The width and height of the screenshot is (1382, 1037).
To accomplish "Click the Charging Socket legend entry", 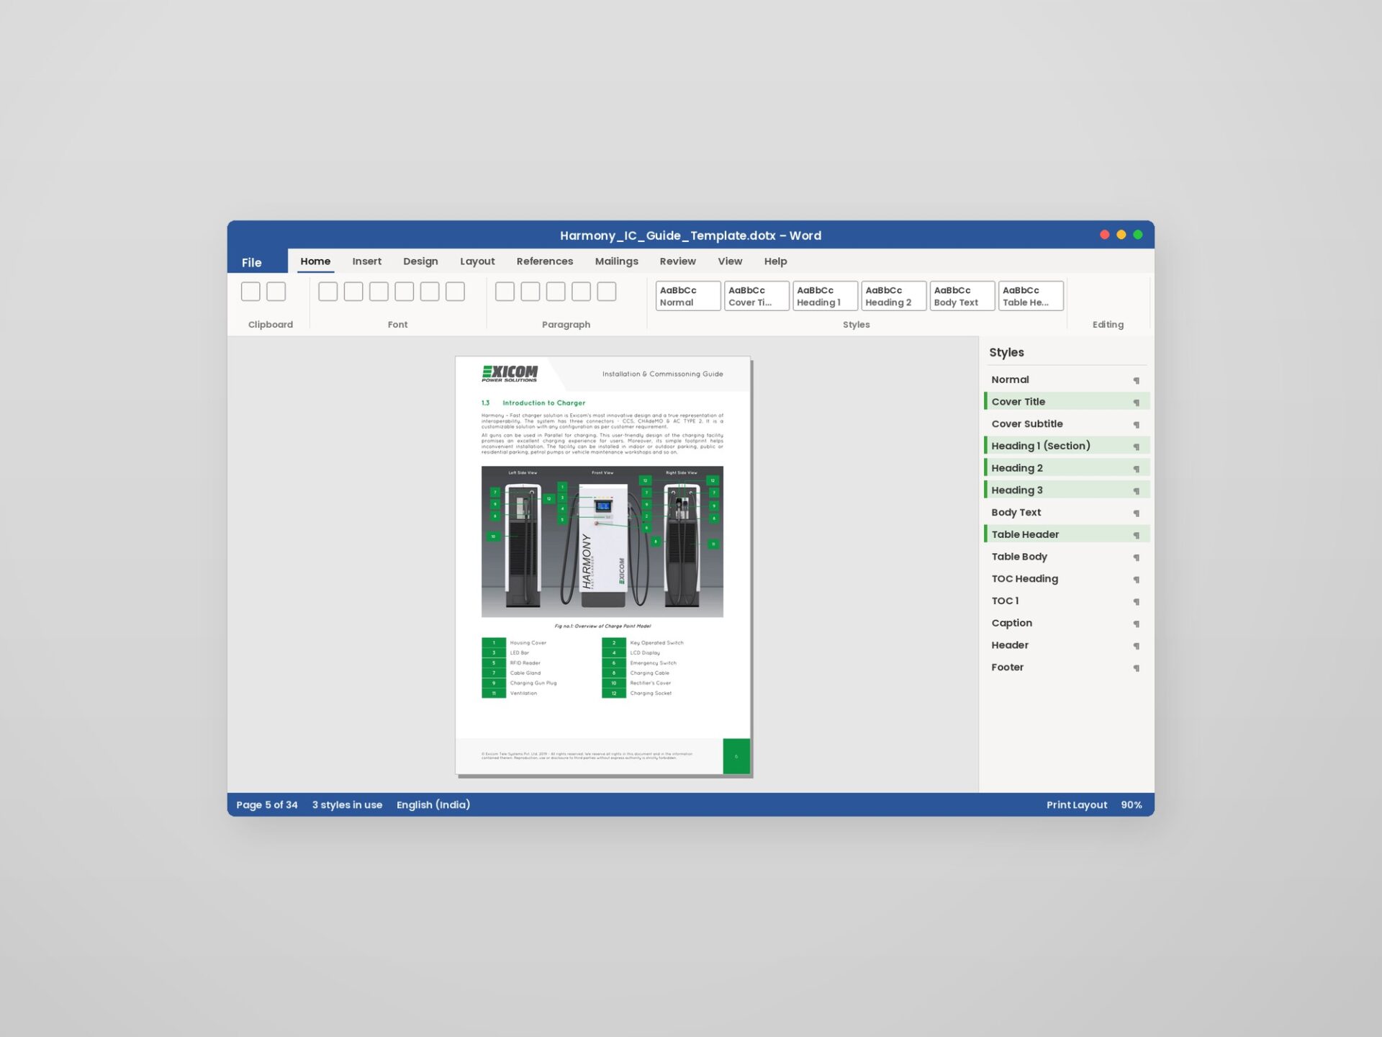I will click(651, 693).
